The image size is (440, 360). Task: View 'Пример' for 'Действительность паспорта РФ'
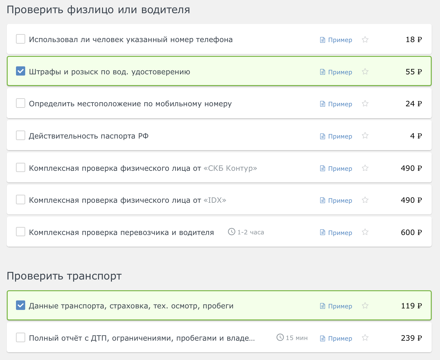click(336, 136)
